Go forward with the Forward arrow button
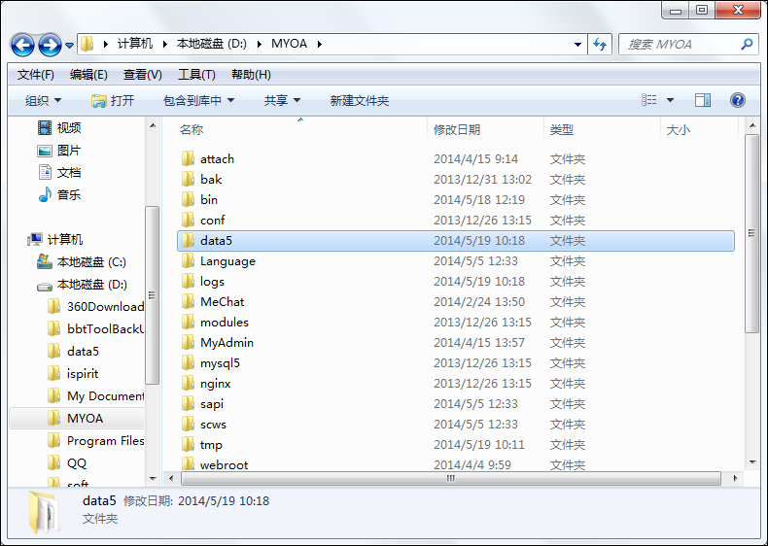This screenshot has height=546, width=768. click(x=50, y=45)
